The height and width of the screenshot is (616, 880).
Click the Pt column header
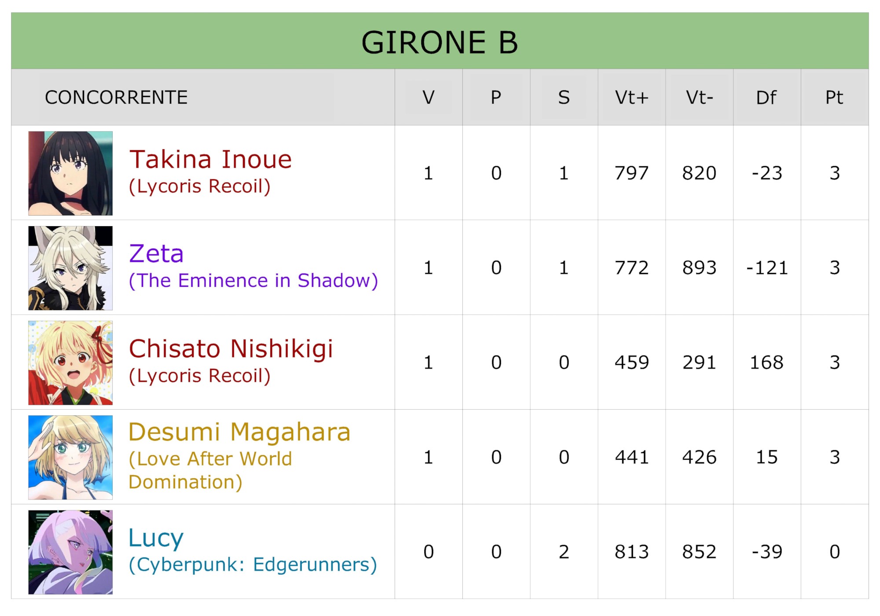coord(834,97)
